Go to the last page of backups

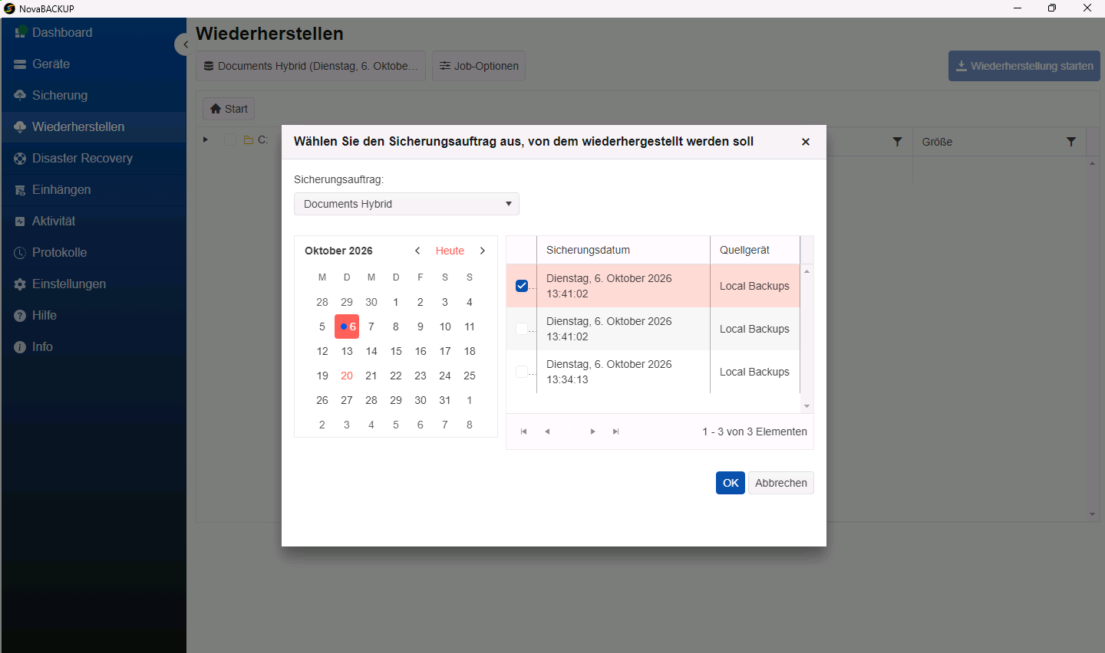click(x=616, y=432)
